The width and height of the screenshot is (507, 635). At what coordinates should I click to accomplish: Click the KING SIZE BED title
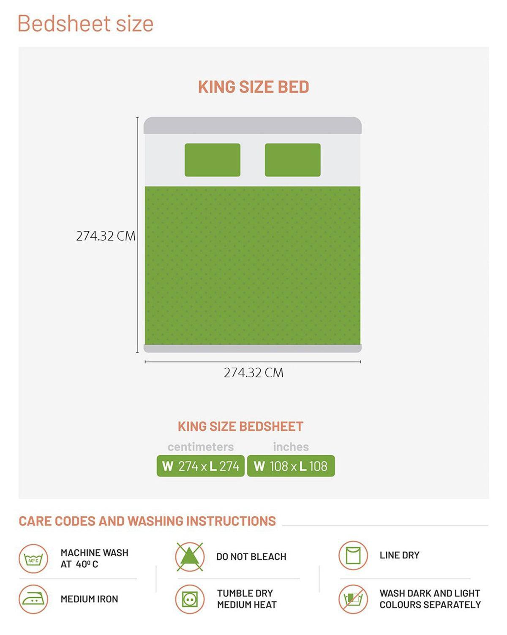(253, 87)
